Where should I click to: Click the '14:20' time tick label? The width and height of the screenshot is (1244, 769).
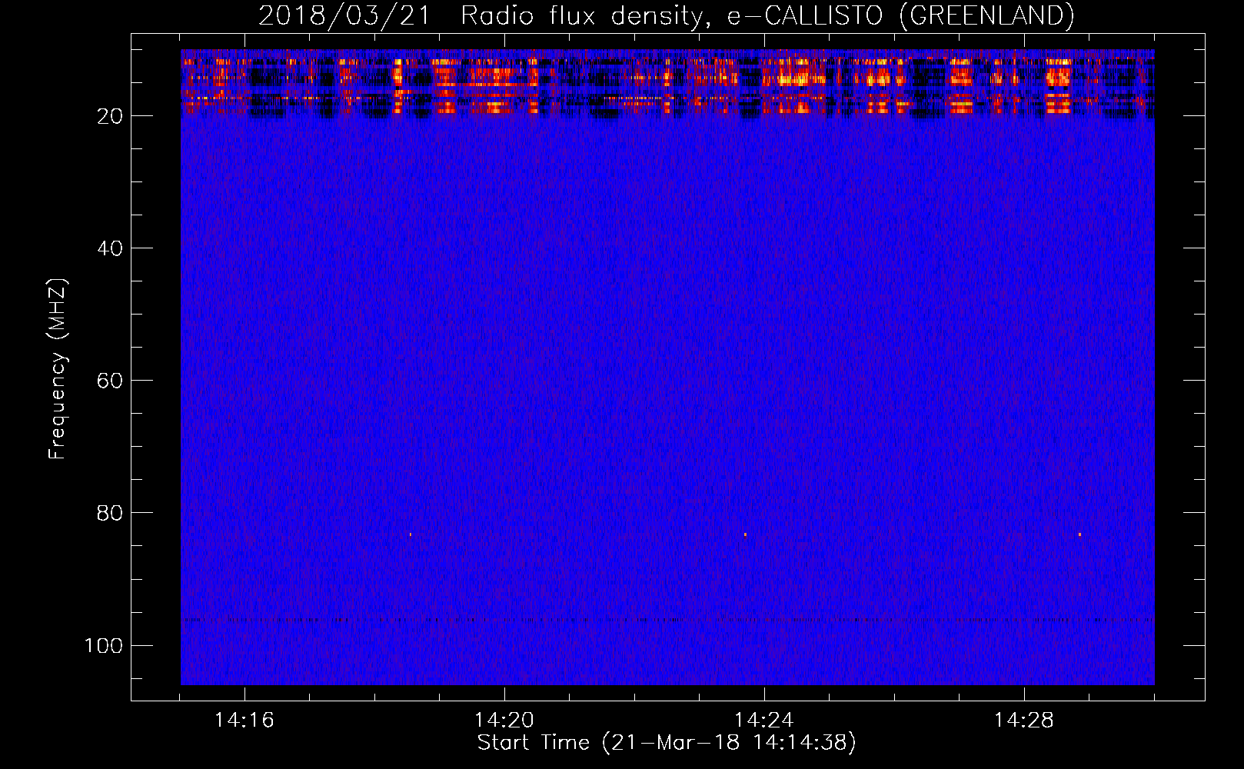[504, 720]
